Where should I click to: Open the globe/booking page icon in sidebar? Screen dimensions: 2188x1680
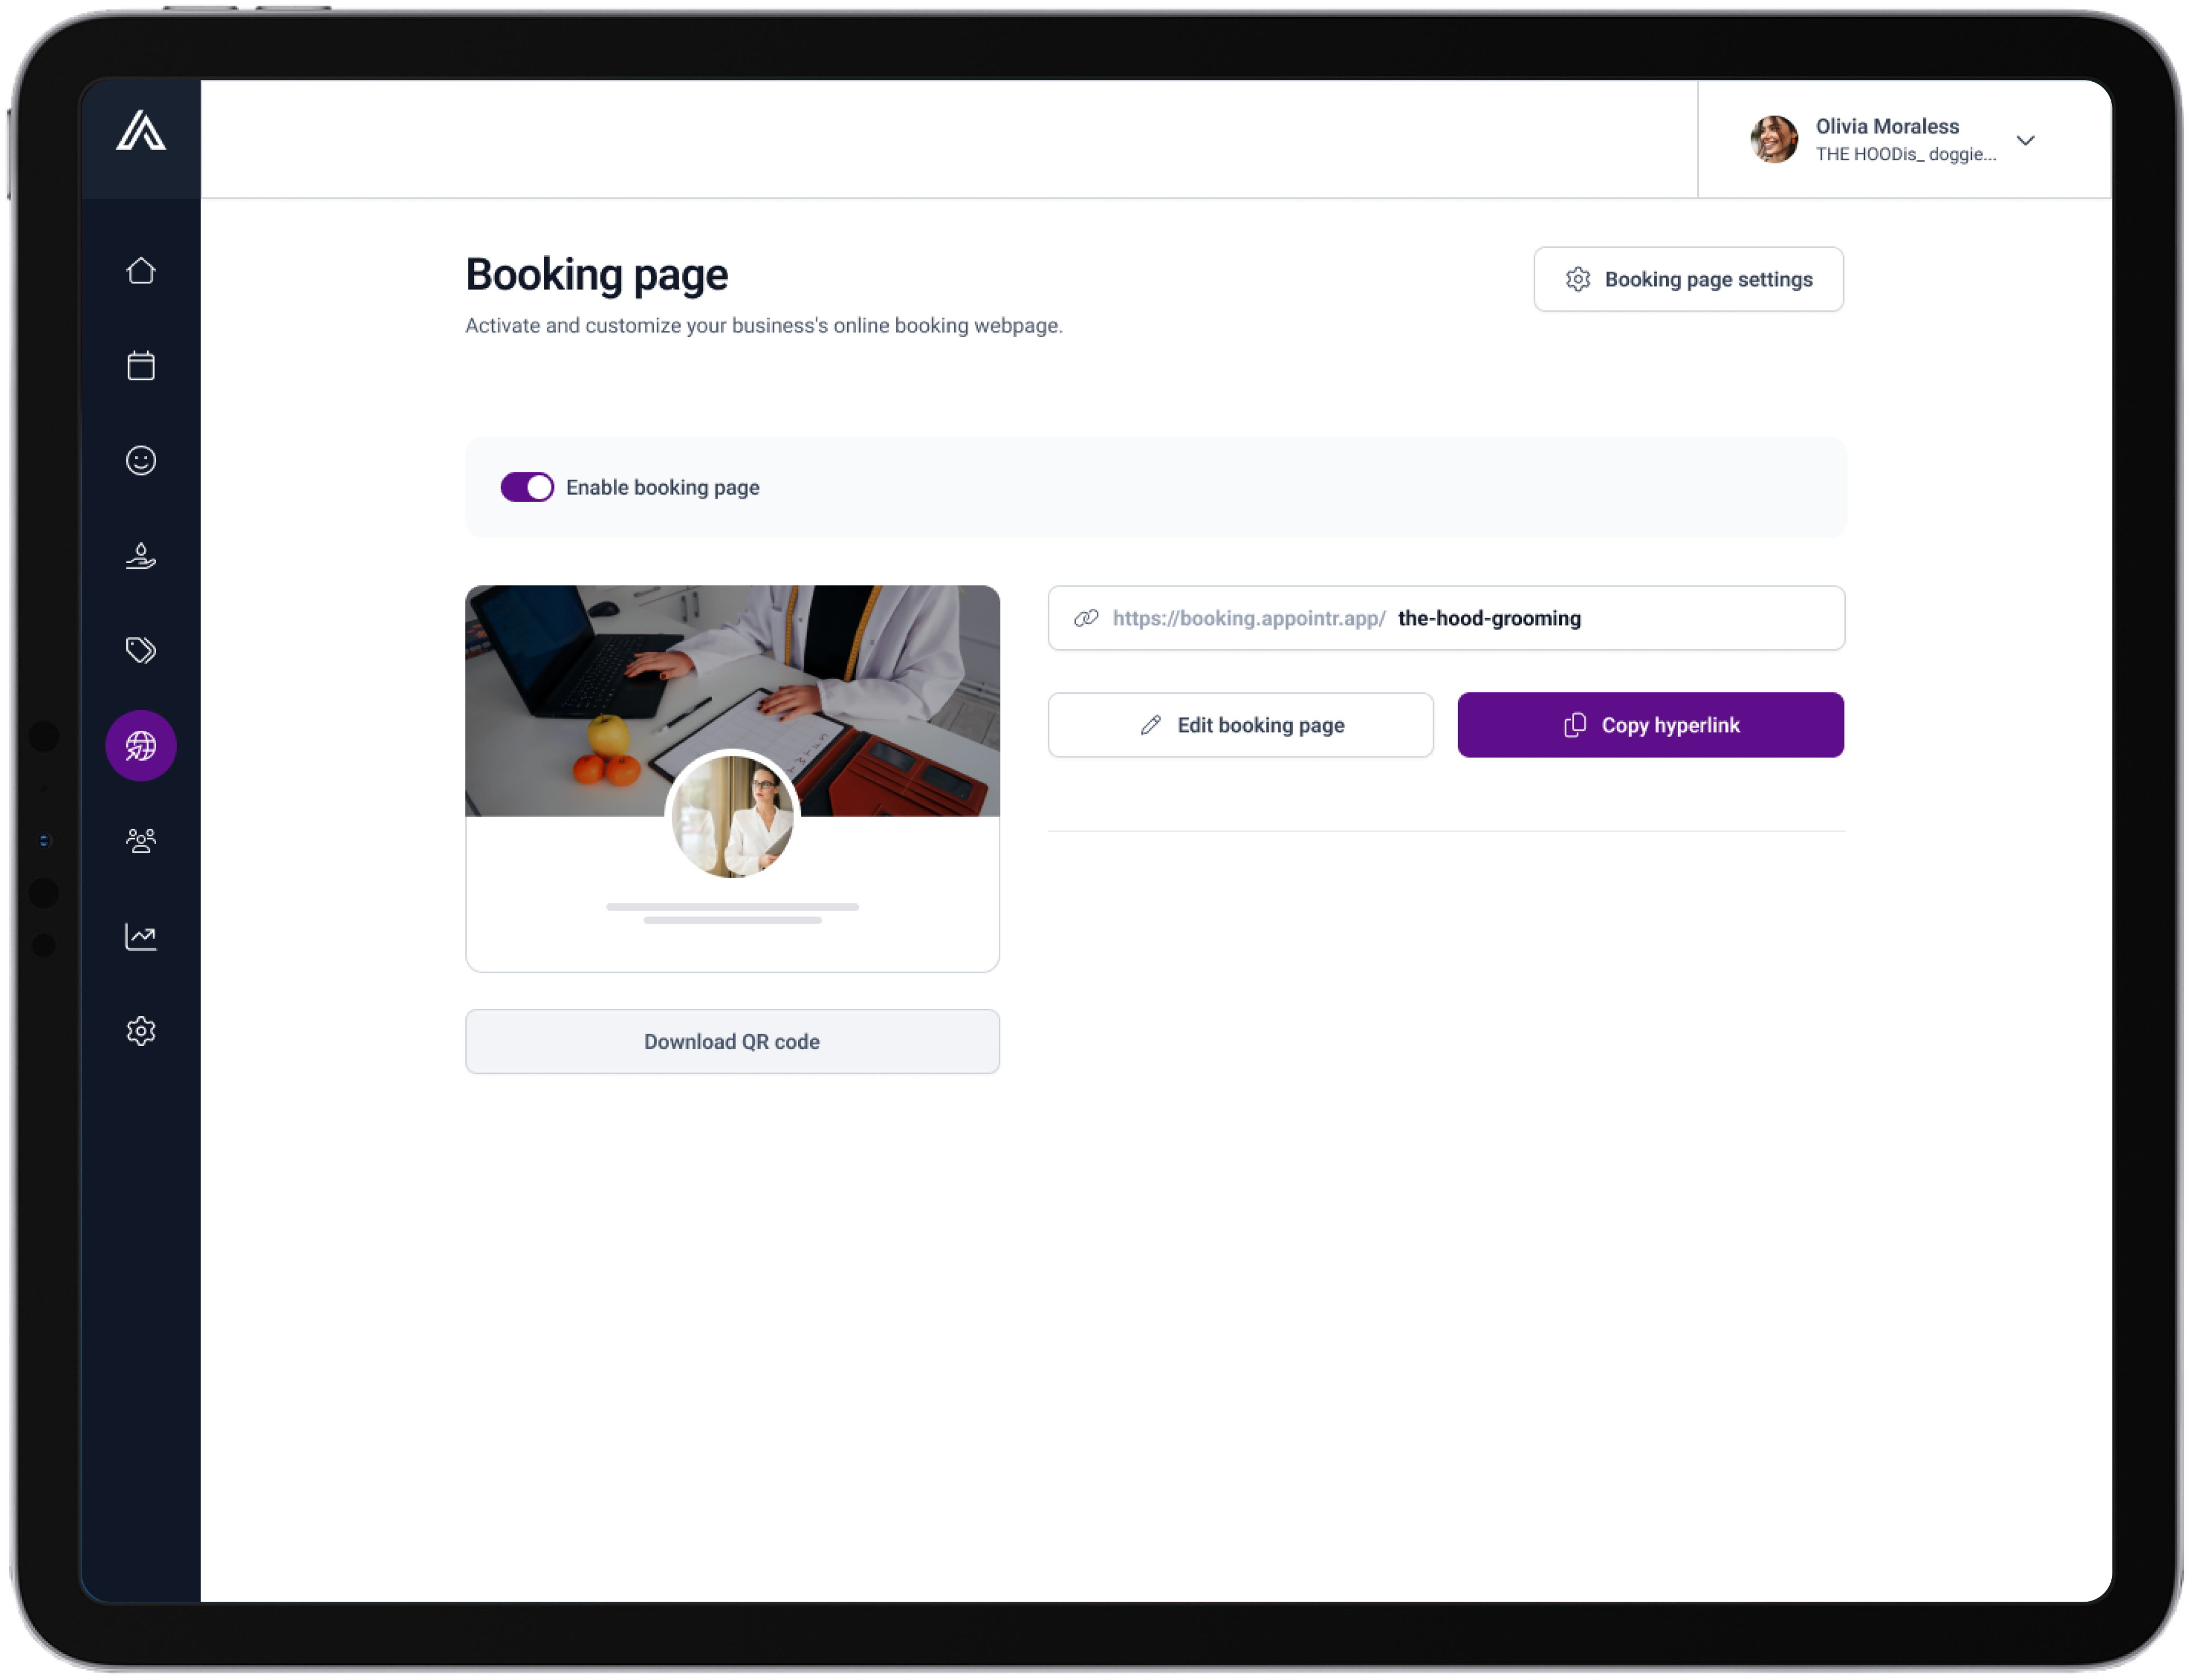tap(141, 744)
